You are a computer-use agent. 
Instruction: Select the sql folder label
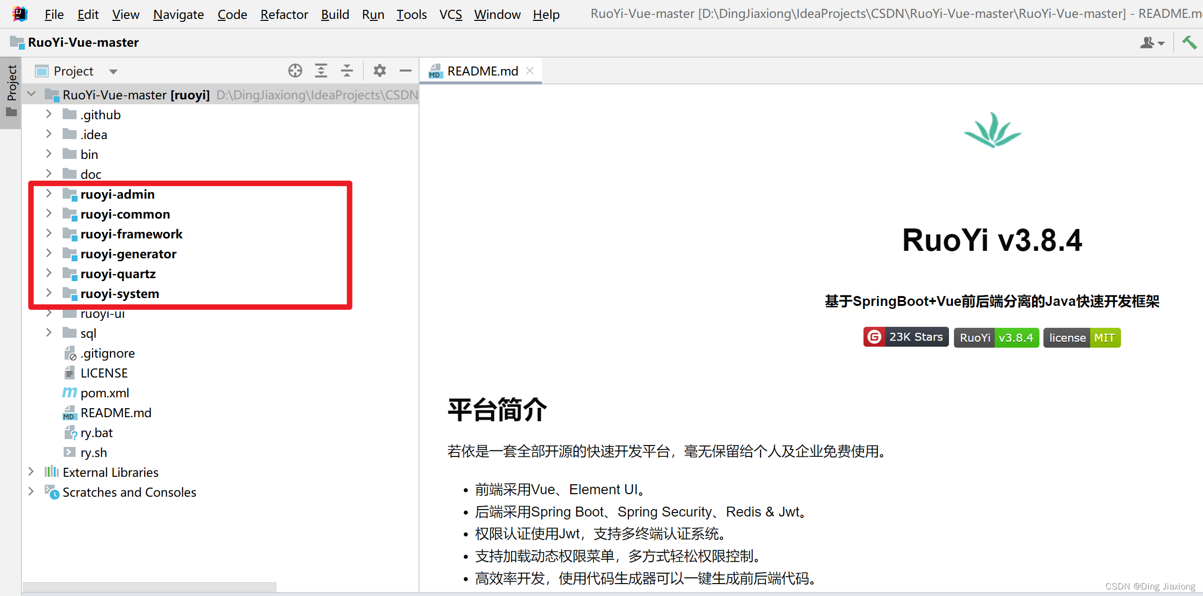[88, 333]
